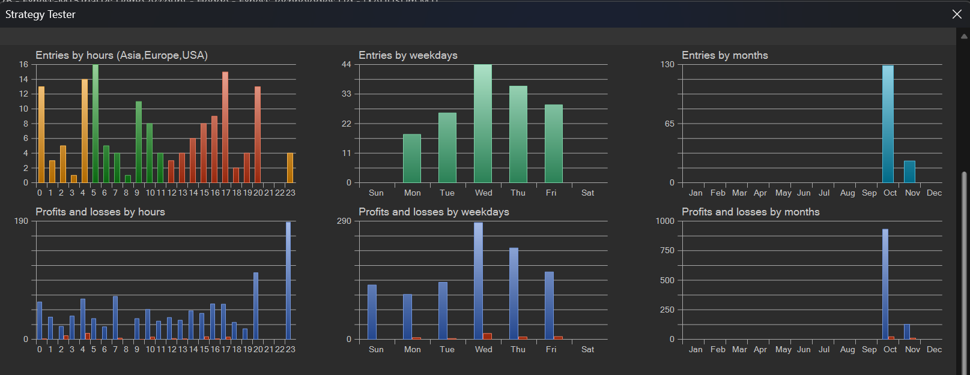
Task: Click the Tue bar in Entries by weekdays
Action: tap(447, 148)
